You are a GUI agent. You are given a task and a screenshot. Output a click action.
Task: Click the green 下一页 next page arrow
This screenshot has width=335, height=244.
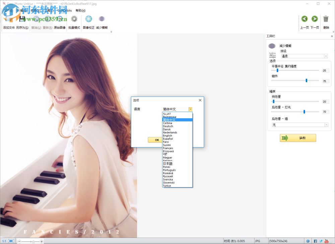click(314, 19)
